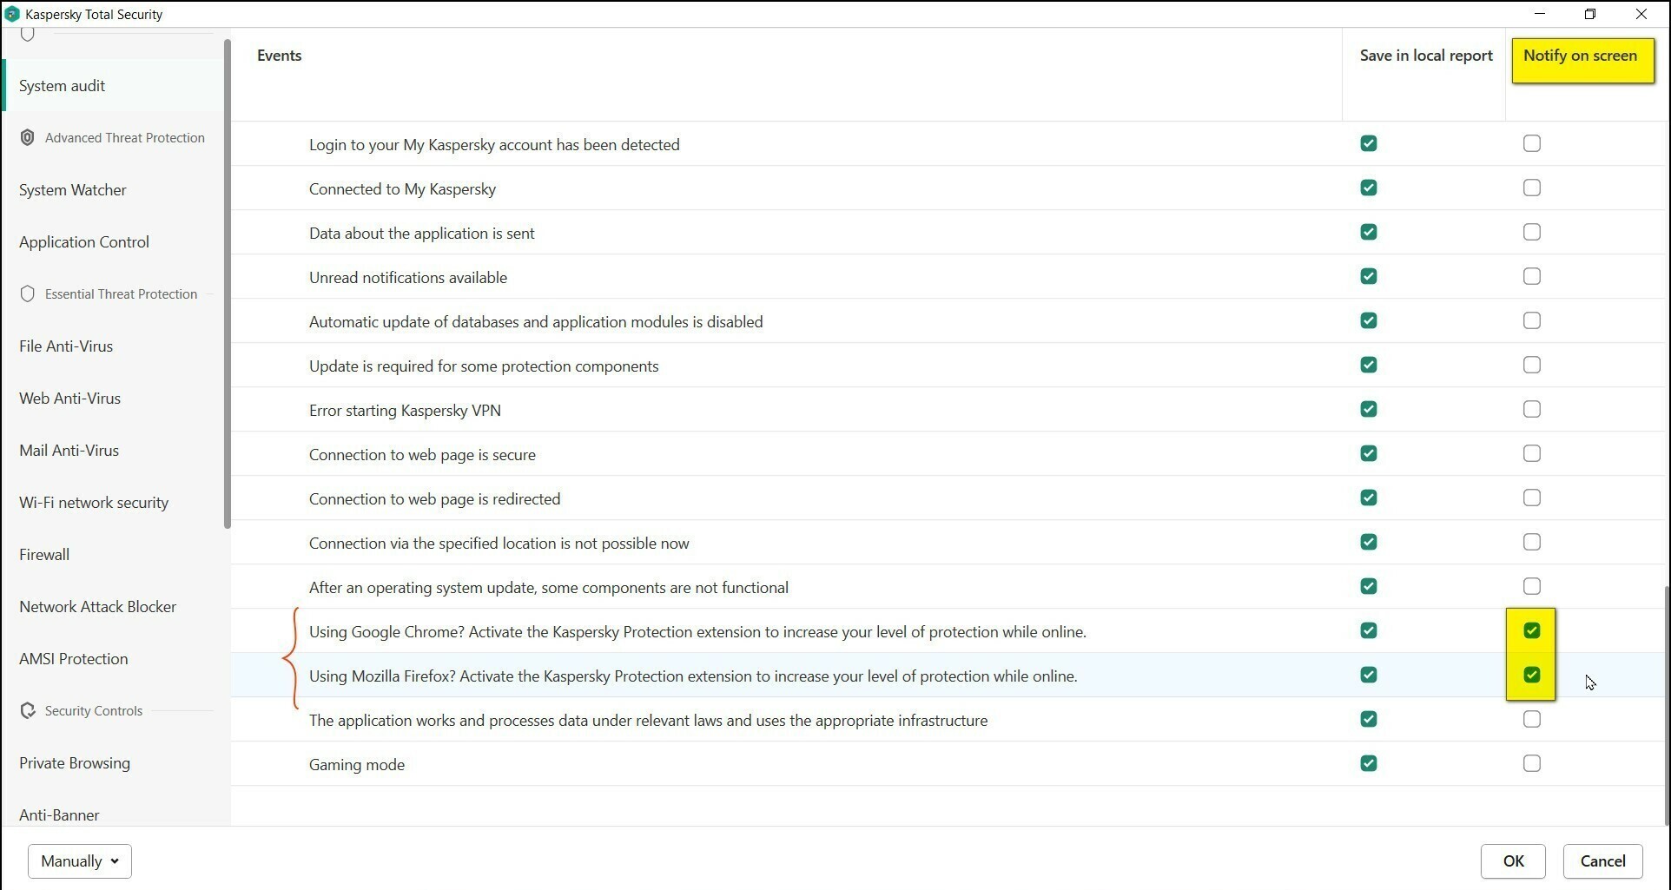Open System Watcher settings
This screenshot has height=890, width=1671.
point(113,189)
